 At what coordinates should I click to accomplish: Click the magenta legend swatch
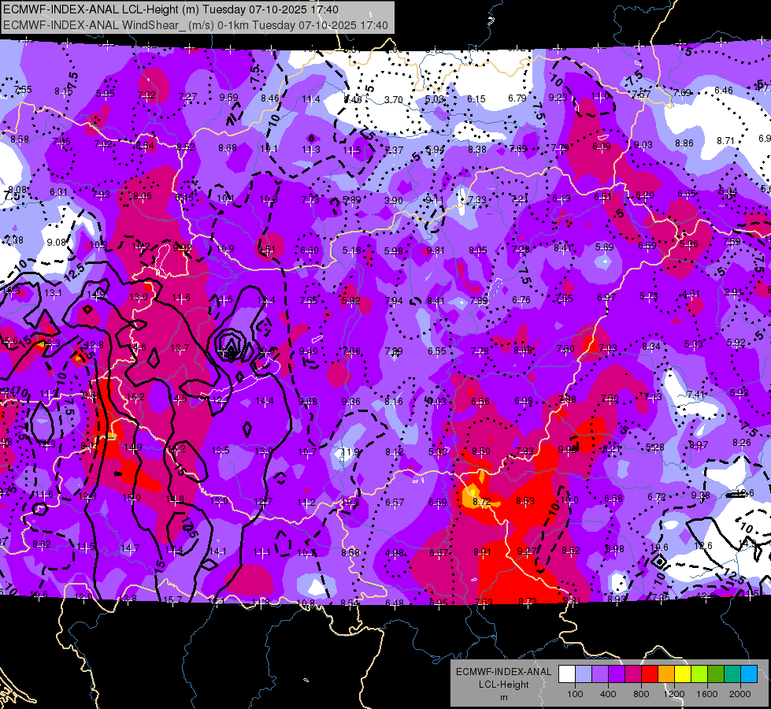pyautogui.click(x=633, y=674)
